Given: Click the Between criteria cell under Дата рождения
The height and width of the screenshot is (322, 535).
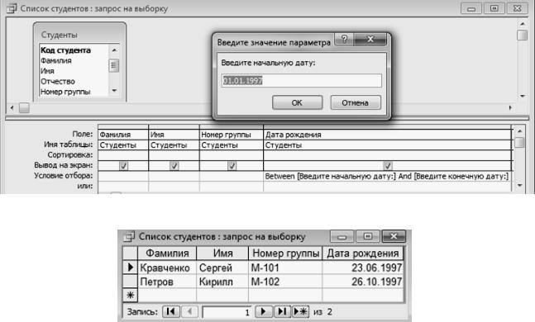Looking at the screenshot, I should (388, 176).
